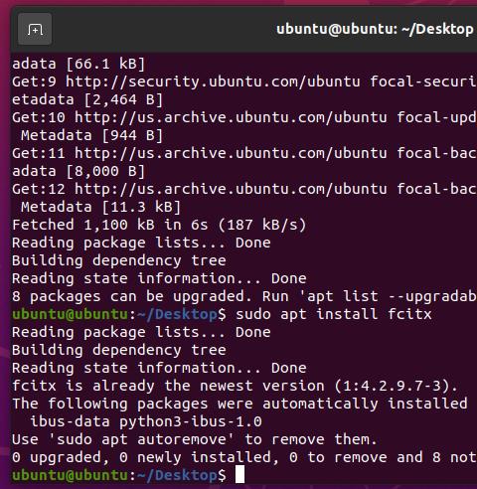Click the bottom green ubuntu@ubuntu prompt

pyautogui.click(x=70, y=475)
